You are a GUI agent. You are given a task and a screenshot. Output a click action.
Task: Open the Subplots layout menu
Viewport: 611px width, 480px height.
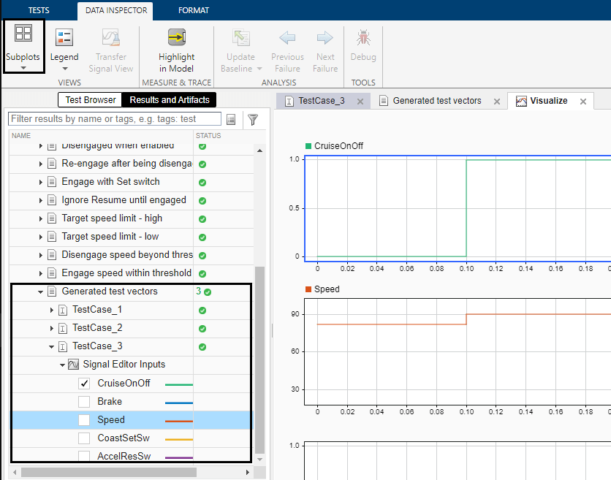pos(23,46)
